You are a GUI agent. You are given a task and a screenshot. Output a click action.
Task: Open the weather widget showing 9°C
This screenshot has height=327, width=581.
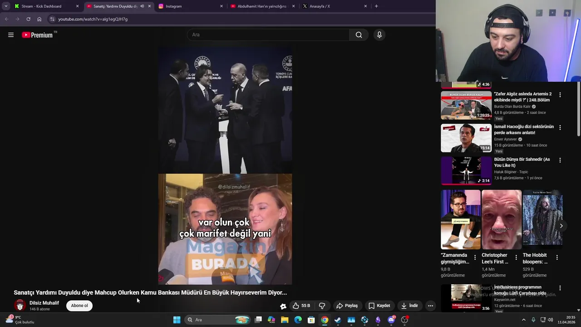(20, 320)
